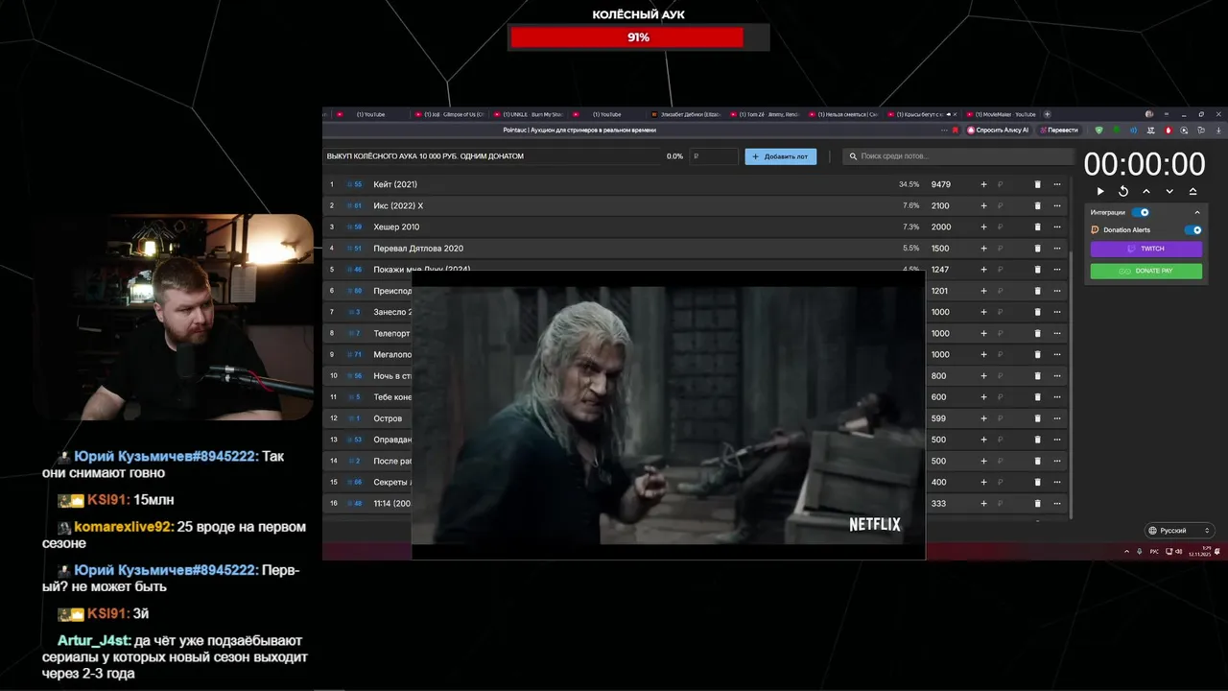Open more options for Перевал Дятлова 2020

point(1057,249)
